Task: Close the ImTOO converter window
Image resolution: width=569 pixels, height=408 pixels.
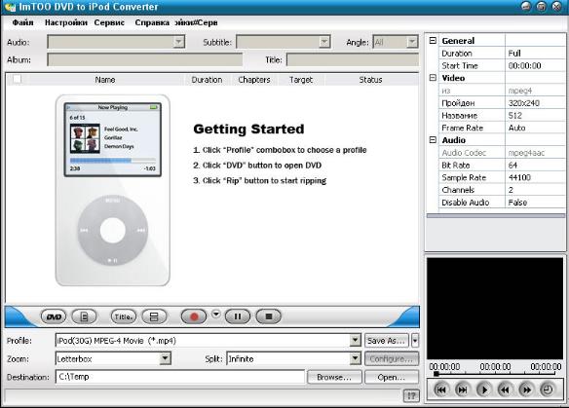Action: (x=556, y=7)
